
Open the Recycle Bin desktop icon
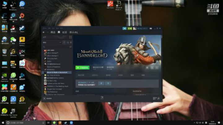[x=4, y=52]
